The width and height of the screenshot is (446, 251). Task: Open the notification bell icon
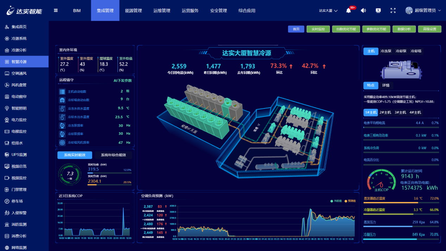coord(348,11)
